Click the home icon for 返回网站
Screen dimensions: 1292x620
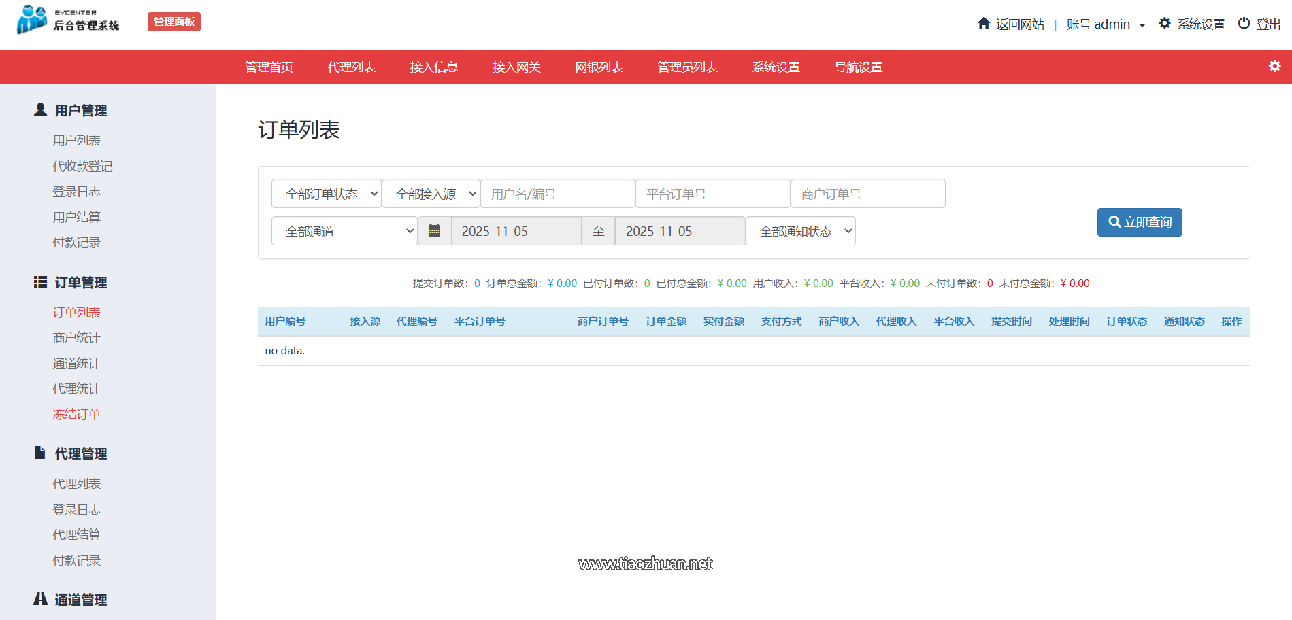tap(983, 24)
